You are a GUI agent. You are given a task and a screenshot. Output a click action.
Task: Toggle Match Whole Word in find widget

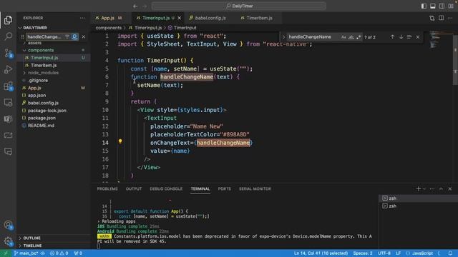pos(351,37)
